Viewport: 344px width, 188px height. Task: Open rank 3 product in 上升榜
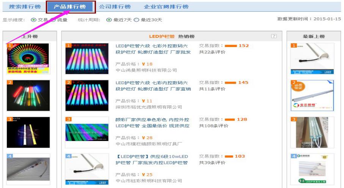click(28, 132)
